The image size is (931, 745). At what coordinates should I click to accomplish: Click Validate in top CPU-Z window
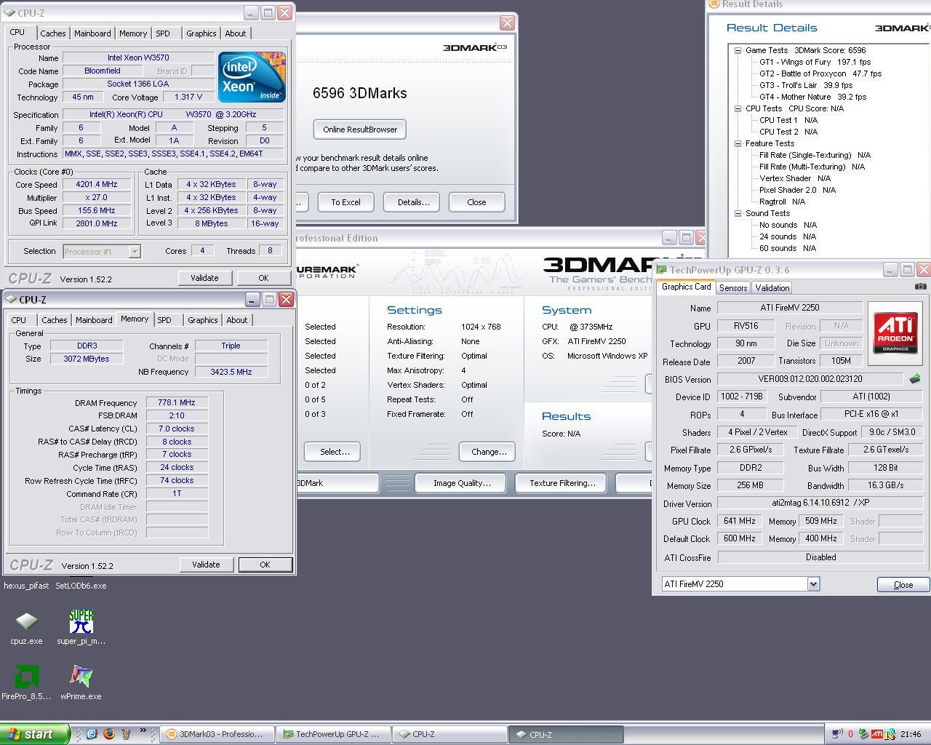[204, 278]
